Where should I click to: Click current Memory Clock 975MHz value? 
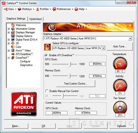(x=86, y=113)
